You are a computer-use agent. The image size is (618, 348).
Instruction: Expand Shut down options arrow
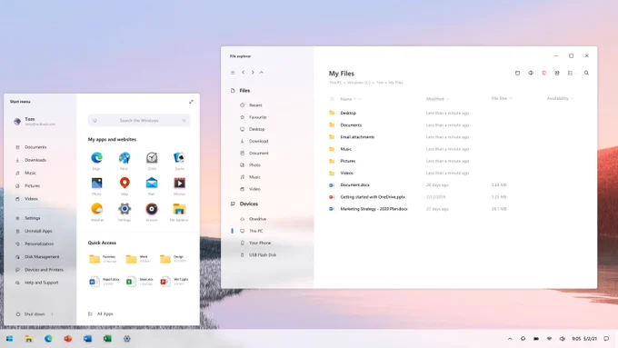pos(52,314)
